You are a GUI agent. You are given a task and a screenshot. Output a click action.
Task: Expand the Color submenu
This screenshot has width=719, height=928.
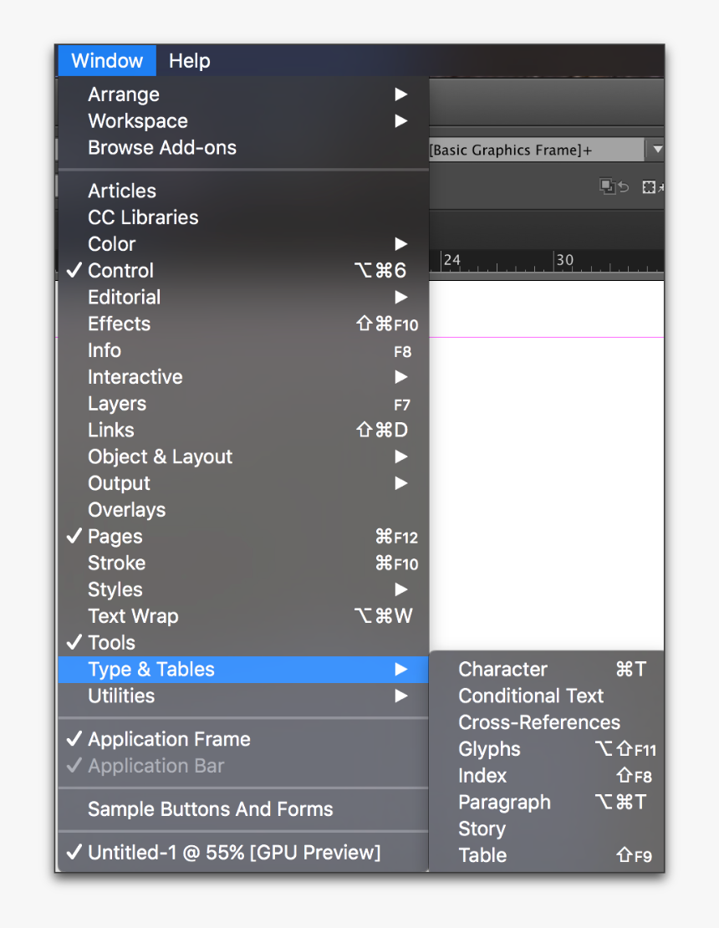(243, 244)
